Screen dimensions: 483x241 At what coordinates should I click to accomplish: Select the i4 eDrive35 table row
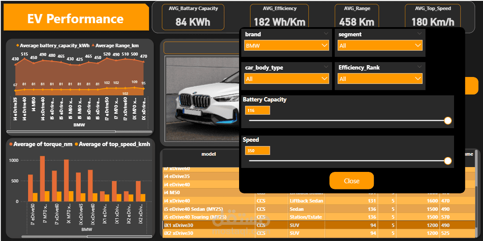click(x=201, y=177)
